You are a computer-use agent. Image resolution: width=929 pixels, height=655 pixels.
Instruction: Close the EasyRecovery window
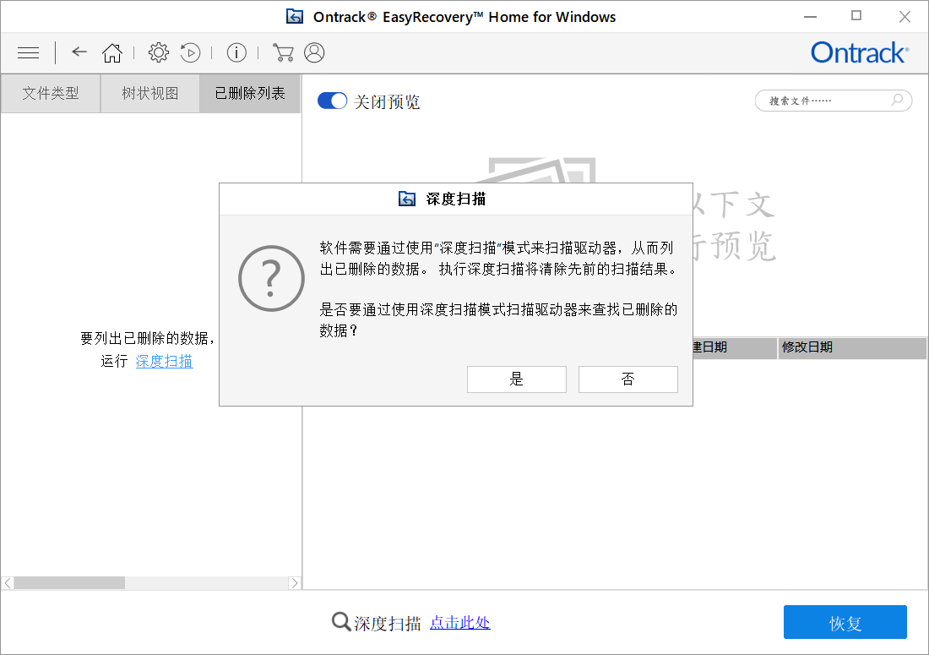click(x=905, y=17)
